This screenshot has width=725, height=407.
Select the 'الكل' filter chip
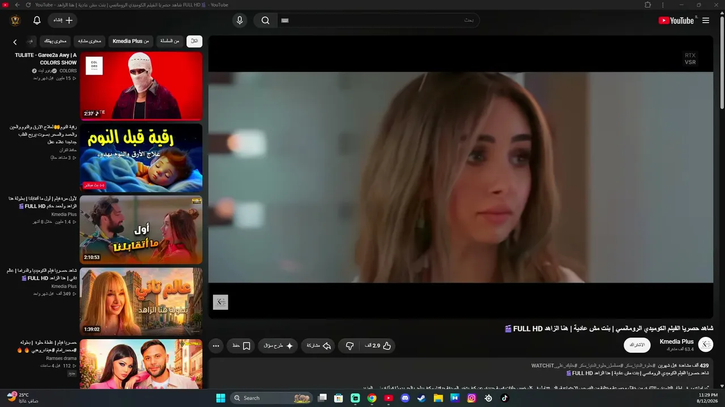coord(194,41)
